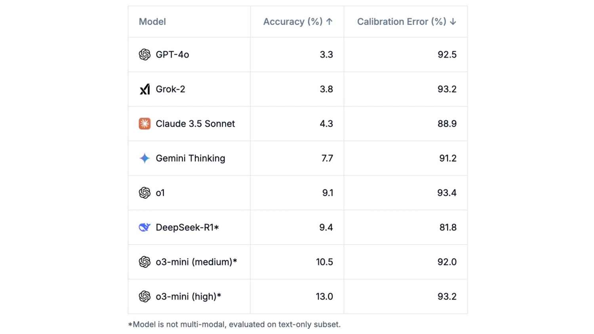Click o3-mini (high) accuracy value 13.0
594x334 pixels.
point(324,296)
